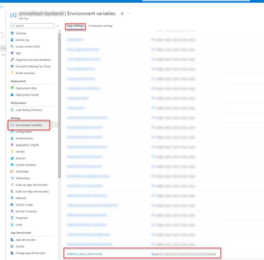Collapse the sidebar with double chevron
This screenshot has width=264, height=260.
(x=58, y=26)
